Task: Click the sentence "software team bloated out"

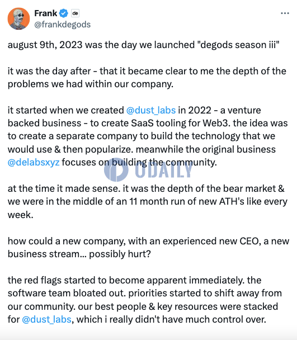Action: [67, 293]
